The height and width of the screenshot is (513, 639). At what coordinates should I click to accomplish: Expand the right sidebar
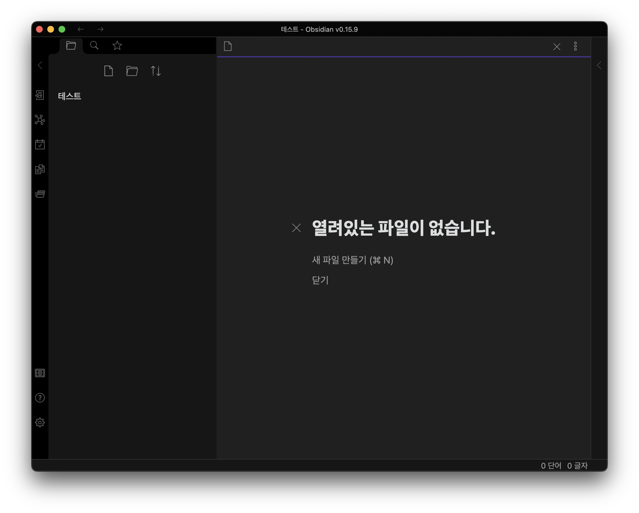point(599,65)
